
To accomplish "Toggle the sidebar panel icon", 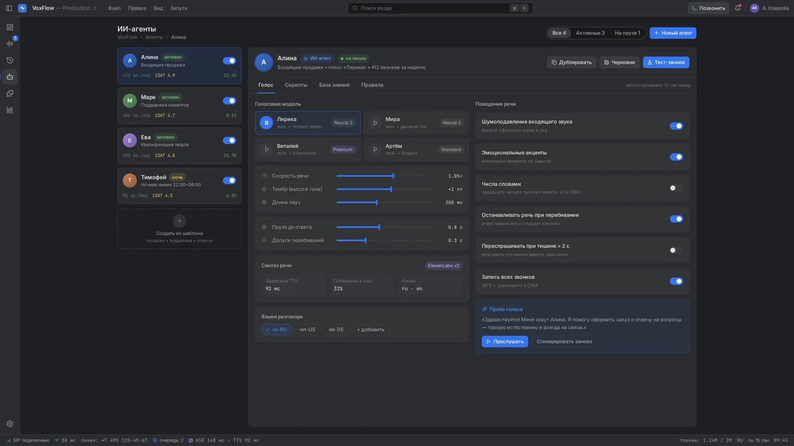I will 9,8.
